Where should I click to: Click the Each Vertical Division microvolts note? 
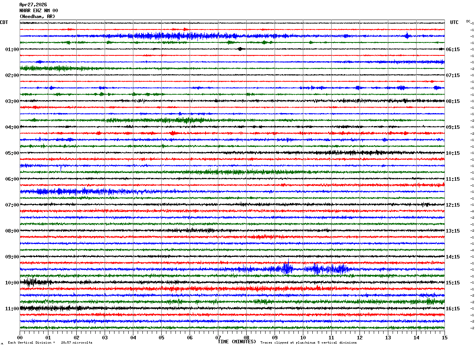pos(50,343)
